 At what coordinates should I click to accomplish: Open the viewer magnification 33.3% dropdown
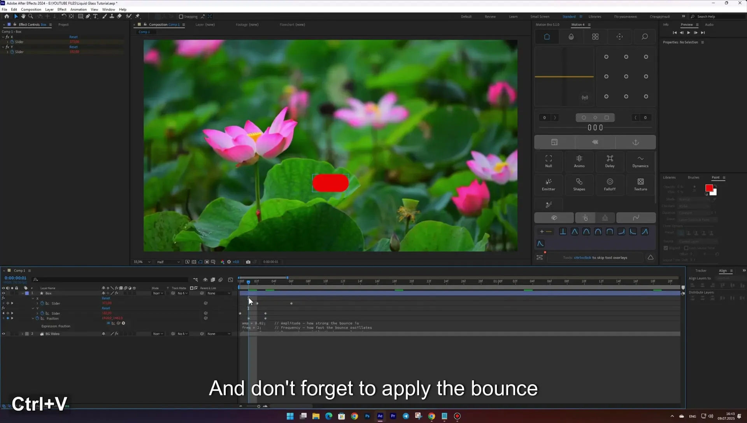click(x=142, y=262)
